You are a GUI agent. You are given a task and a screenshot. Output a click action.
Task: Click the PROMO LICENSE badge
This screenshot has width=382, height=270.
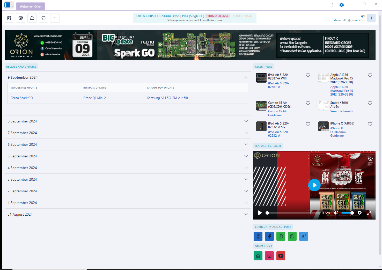pos(218,16)
